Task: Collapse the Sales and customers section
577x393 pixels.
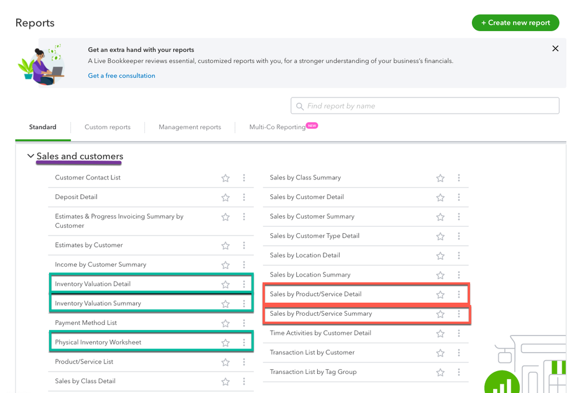Action: 31,156
